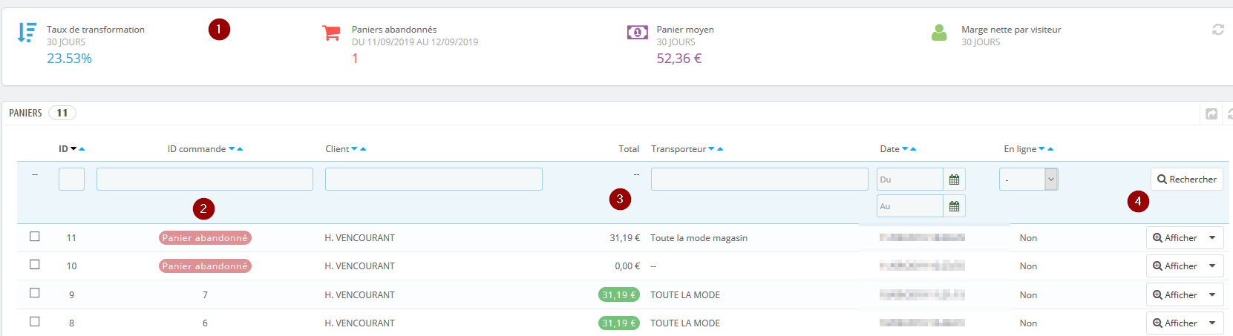Click the Transporteur filter input field
The width and height of the screenshot is (1233, 336).
pos(759,179)
